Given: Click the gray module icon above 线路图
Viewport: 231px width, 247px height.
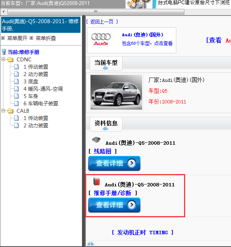Looking at the screenshot, I should click(96, 140).
